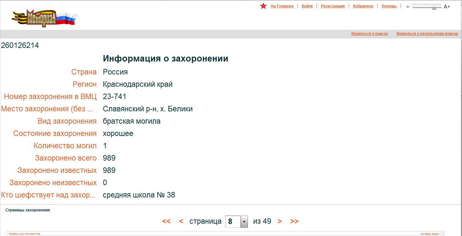
Task: Open the page number dropdown arrow
Action: (x=244, y=222)
